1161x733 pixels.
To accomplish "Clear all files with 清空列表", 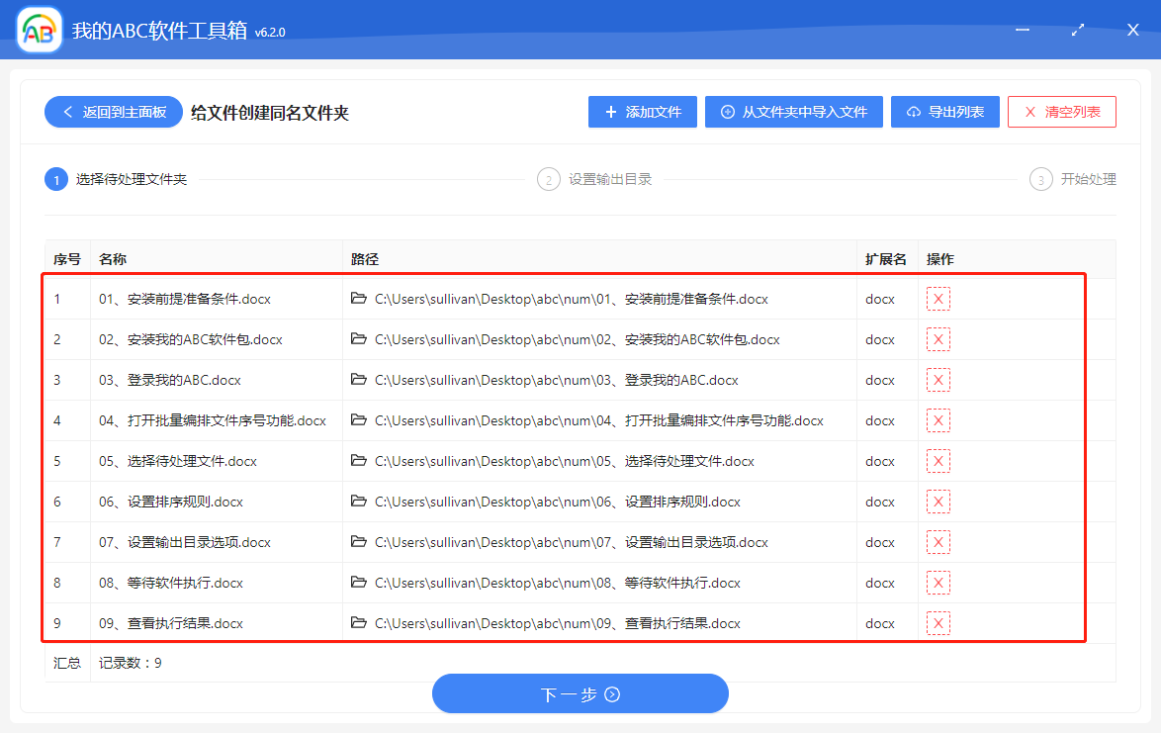I will 1061,112.
